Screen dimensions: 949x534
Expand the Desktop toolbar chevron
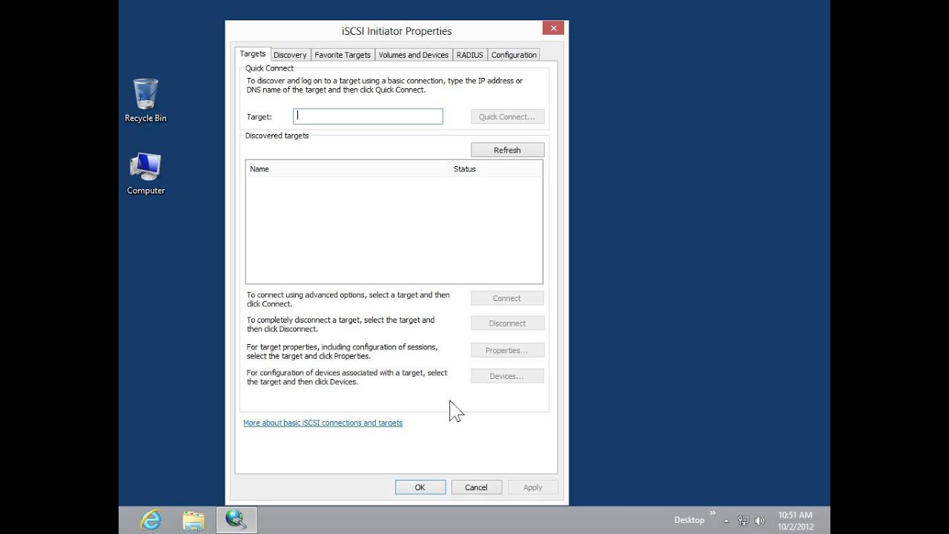(713, 512)
